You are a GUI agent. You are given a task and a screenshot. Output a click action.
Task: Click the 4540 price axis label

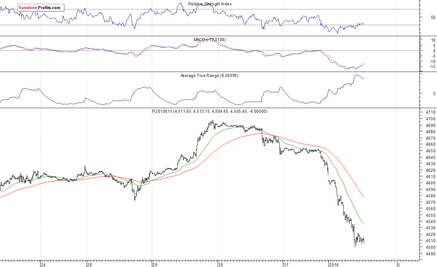[431, 222]
